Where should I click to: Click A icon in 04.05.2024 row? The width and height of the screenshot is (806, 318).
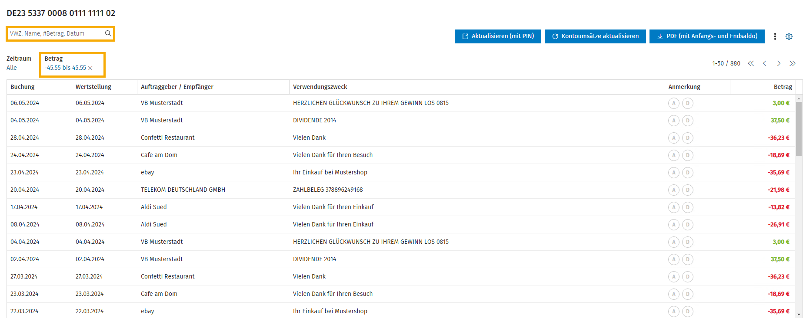(x=674, y=121)
